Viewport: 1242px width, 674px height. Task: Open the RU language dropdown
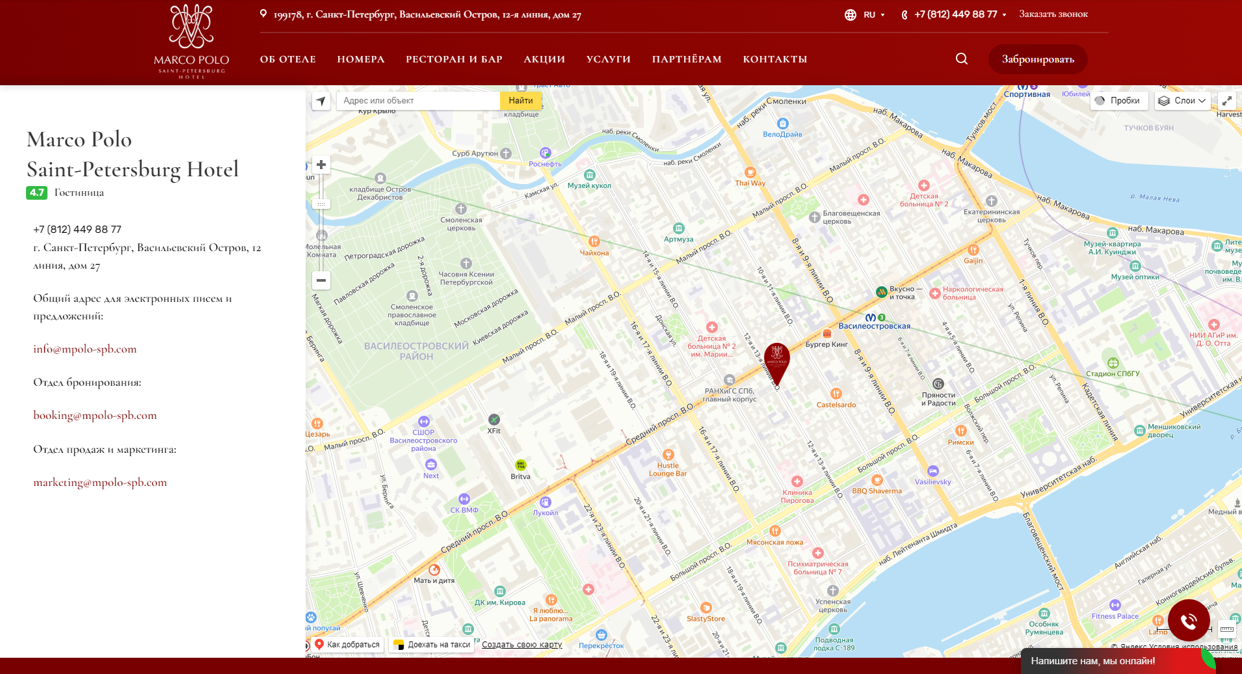[873, 15]
